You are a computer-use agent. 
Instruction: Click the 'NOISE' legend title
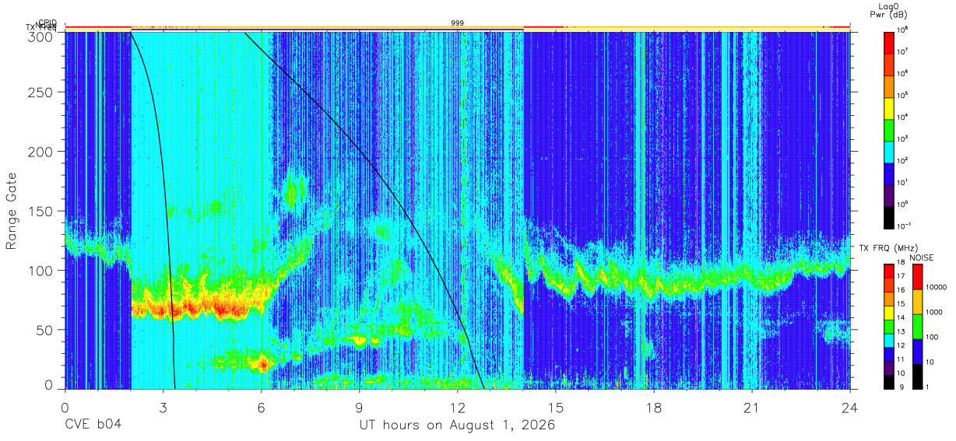(x=923, y=257)
